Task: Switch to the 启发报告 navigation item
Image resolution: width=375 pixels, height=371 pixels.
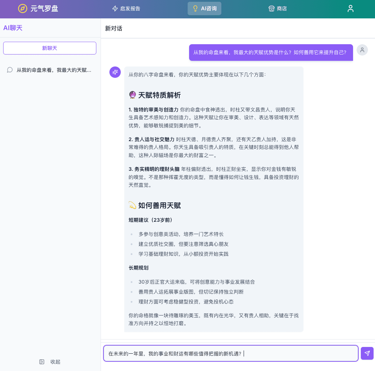Action: [x=126, y=8]
